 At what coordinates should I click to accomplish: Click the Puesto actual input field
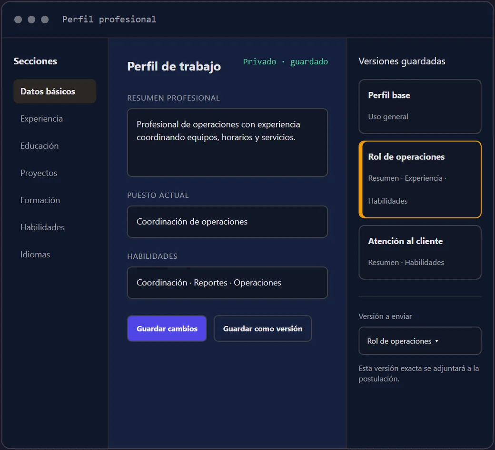coord(228,222)
